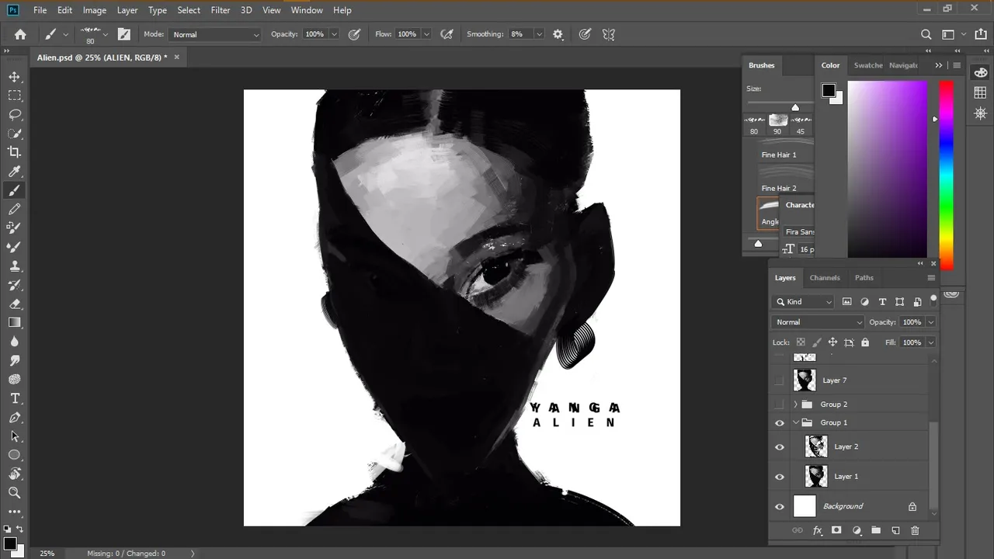Delete layer with trash icon
The height and width of the screenshot is (559, 994).
pyautogui.click(x=915, y=530)
